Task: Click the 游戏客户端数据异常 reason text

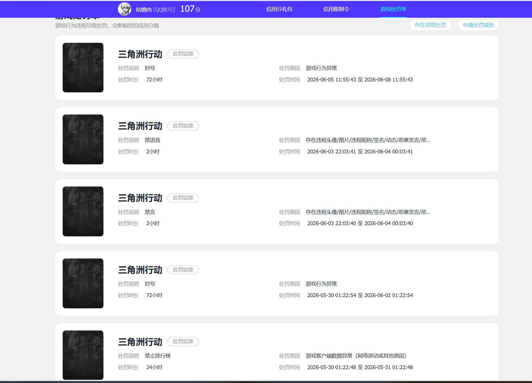Action: point(356,356)
